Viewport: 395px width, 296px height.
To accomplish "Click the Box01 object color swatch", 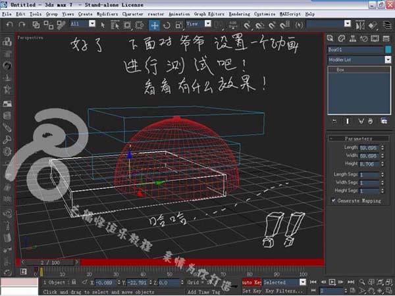I will coord(388,49).
